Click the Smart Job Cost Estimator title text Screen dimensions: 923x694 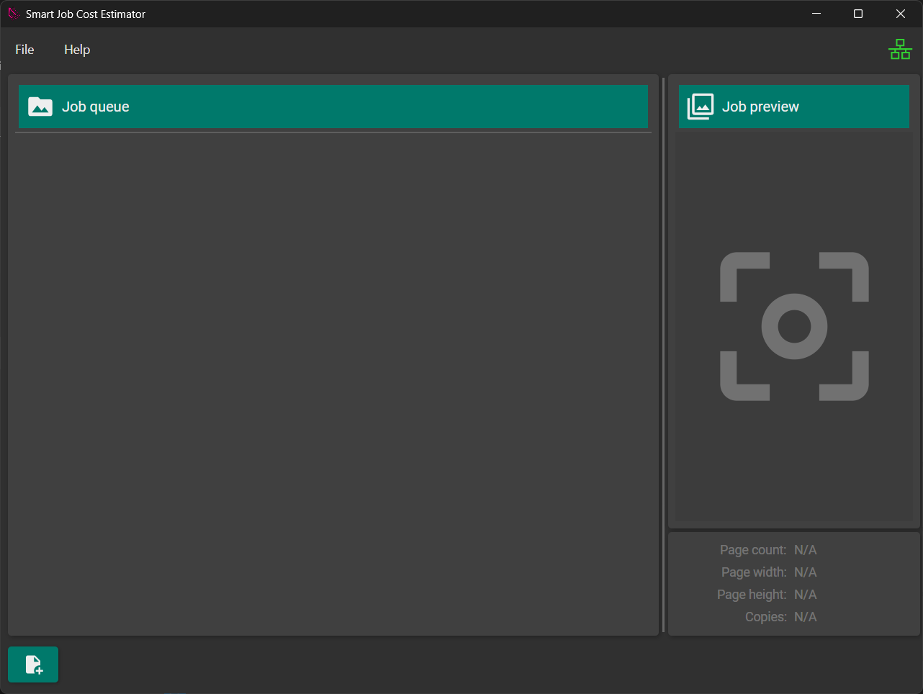pyautogui.click(x=86, y=14)
